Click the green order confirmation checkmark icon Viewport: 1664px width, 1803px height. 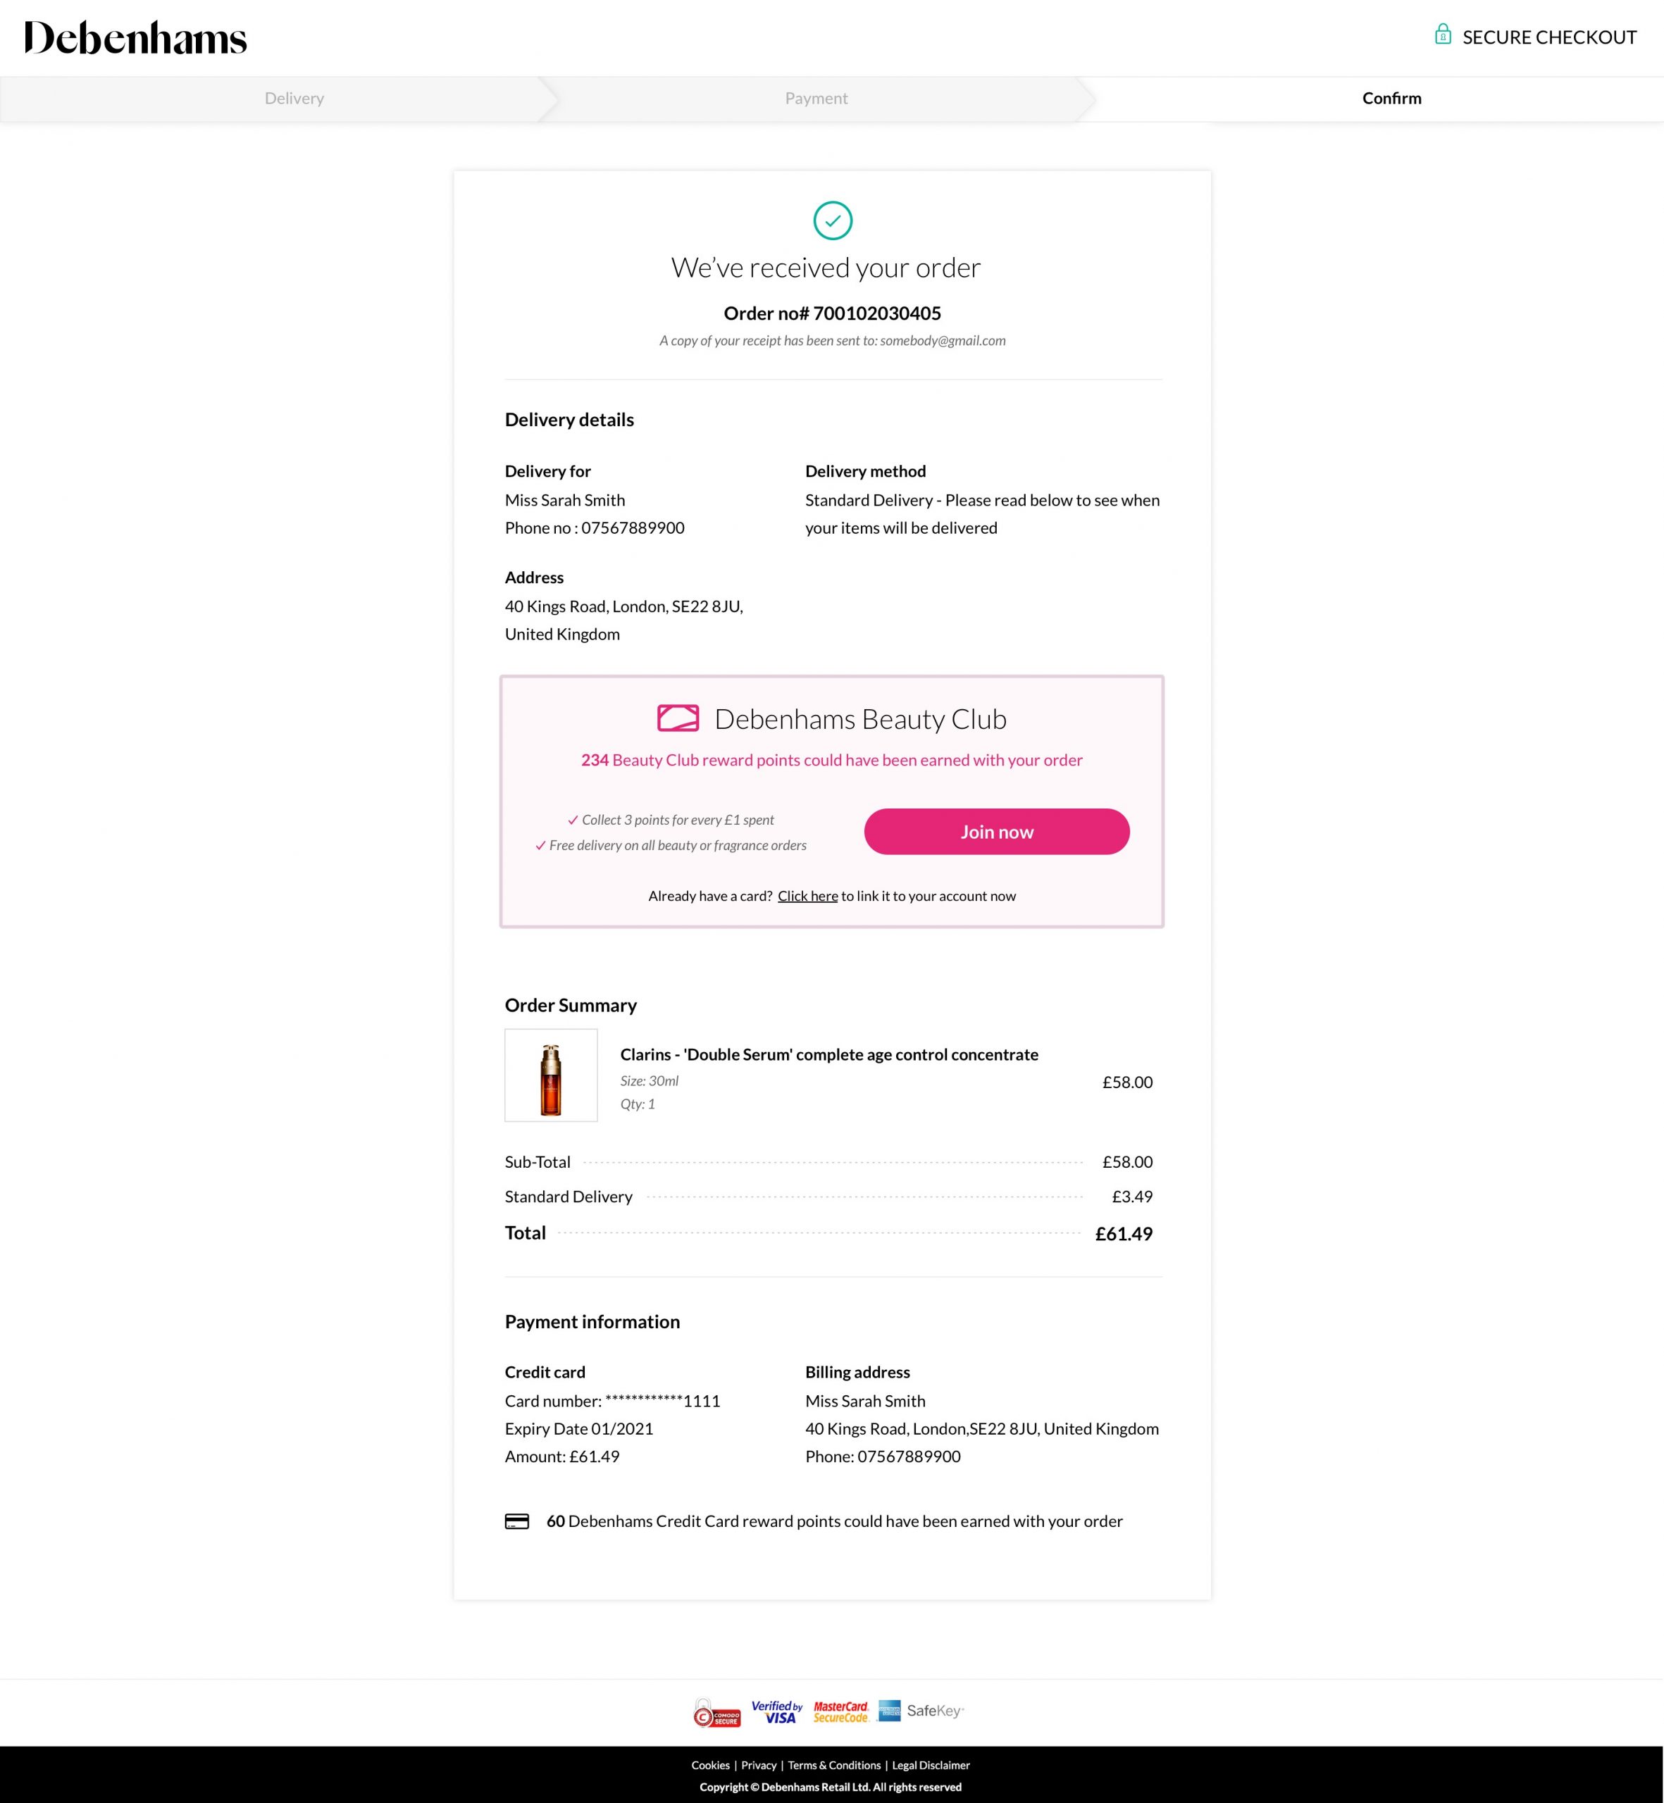pyautogui.click(x=832, y=220)
